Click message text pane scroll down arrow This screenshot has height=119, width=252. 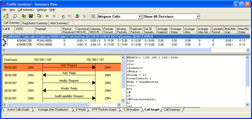(x=248, y=105)
